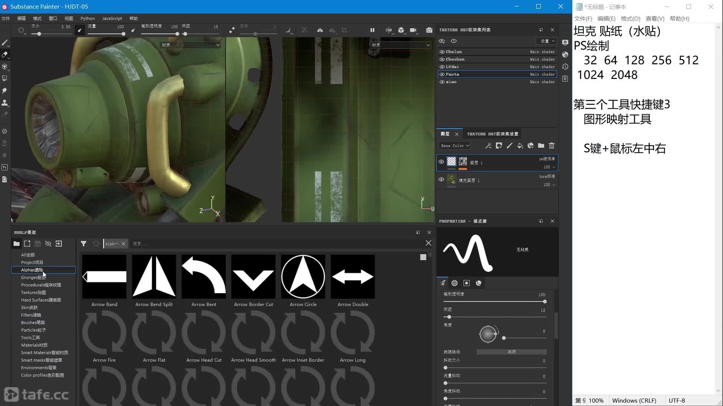
Task: Click the add folder icon in layers panel
Action: (541, 145)
